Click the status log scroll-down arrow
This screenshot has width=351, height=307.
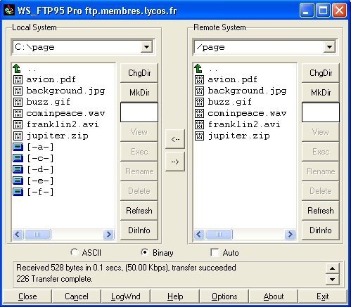(x=332, y=280)
